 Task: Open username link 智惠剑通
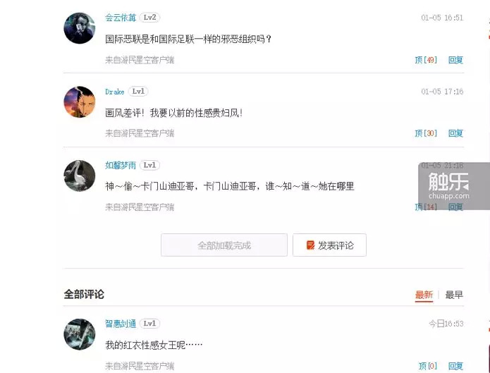pyautogui.click(x=121, y=324)
